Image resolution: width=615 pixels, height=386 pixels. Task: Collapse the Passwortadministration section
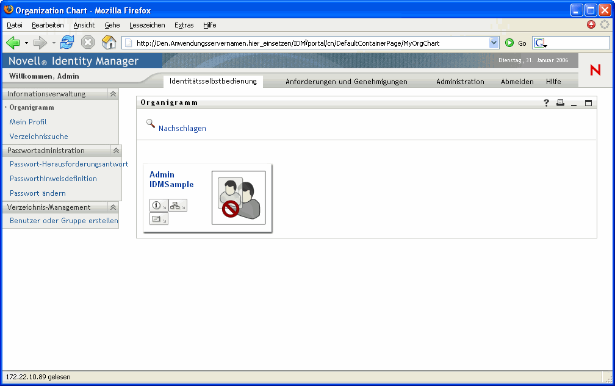click(116, 151)
